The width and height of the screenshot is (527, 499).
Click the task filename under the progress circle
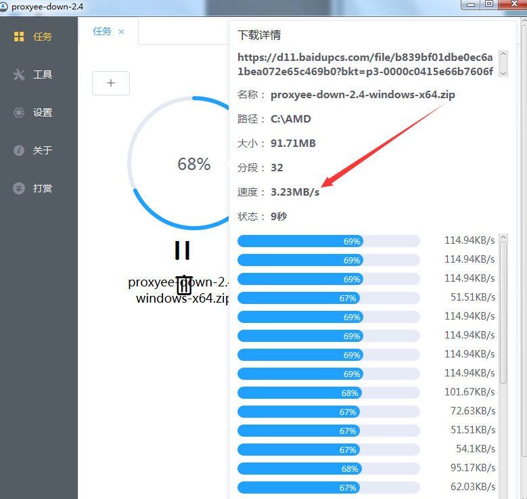(179, 290)
